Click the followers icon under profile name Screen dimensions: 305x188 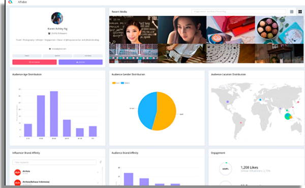(x=49, y=33)
